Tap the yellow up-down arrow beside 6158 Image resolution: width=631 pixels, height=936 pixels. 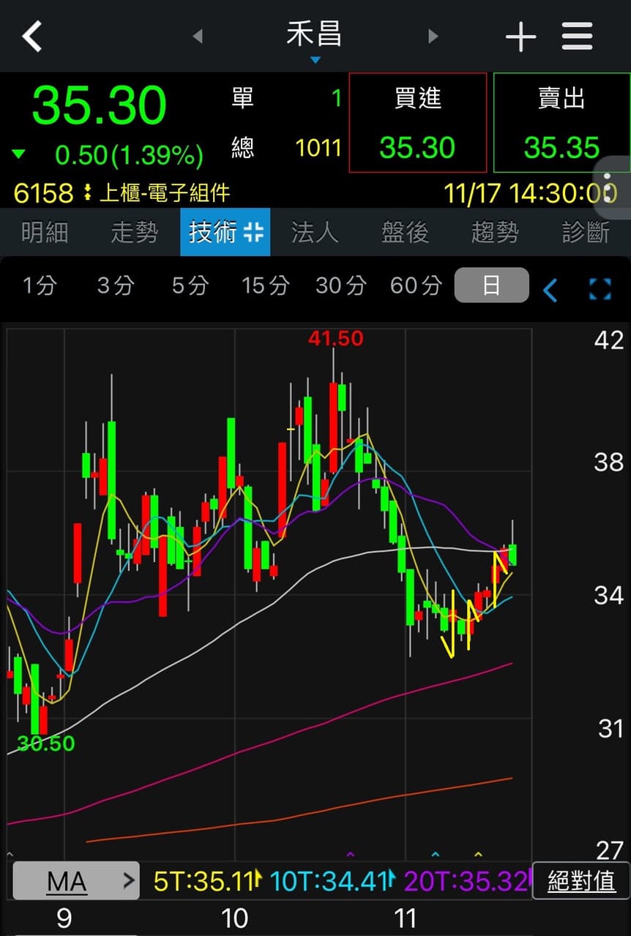coord(87,193)
